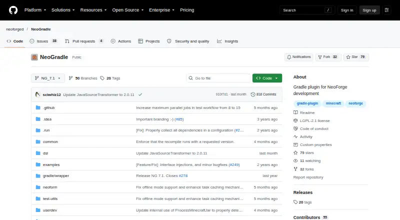Viewport: 400px width, 220px height.
Task: Click the .idea folder icon
Action: coord(38,119)
